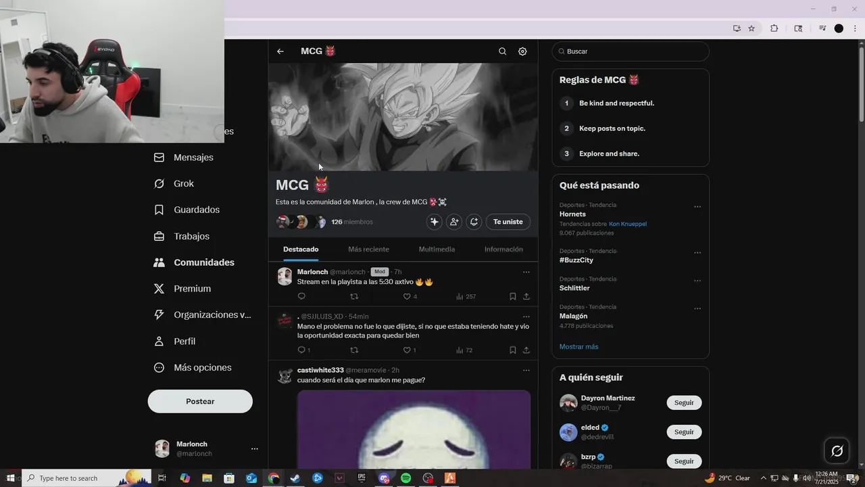Share the SJJLUIS_XD post
Screen dimensions: 865x487
[526, 350]
